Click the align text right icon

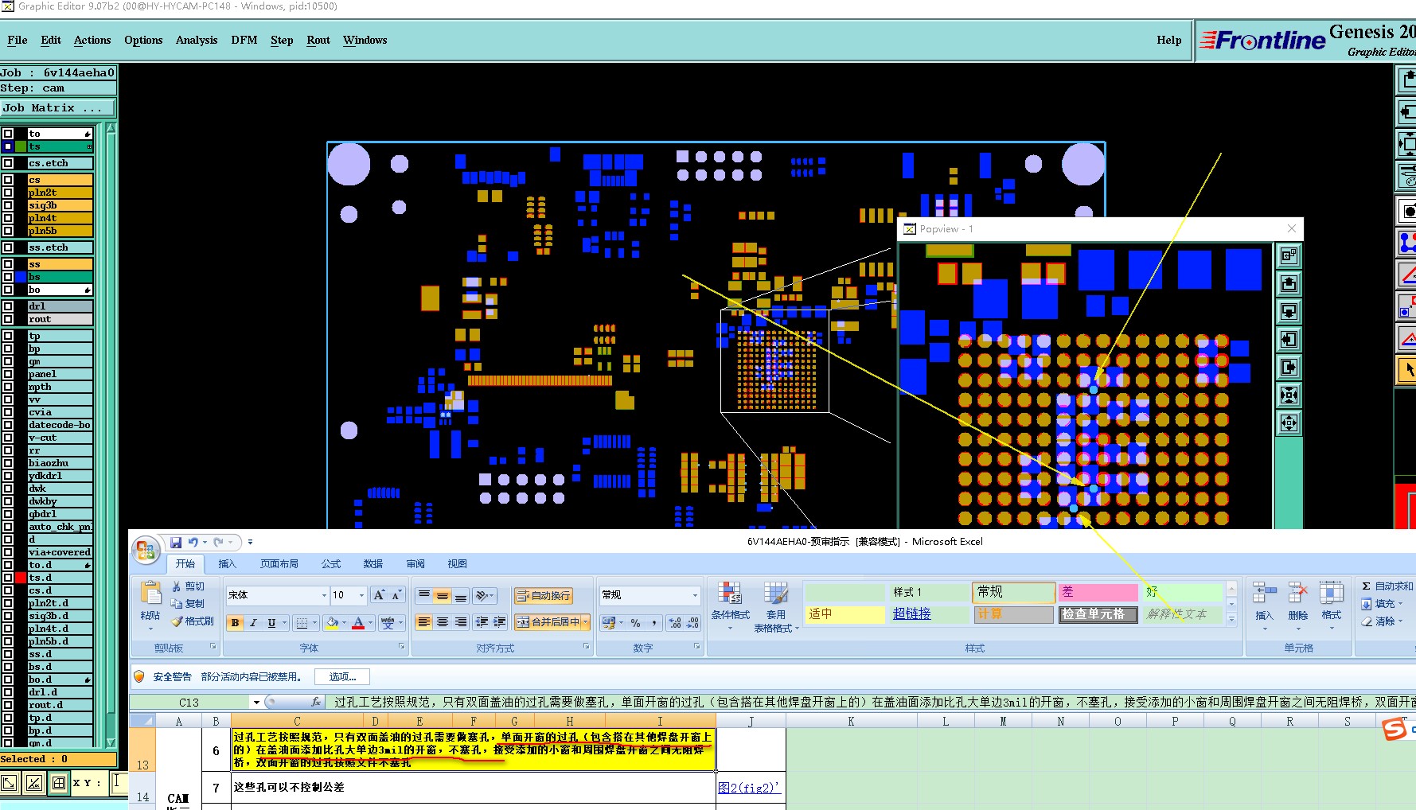tap(461, 622)
